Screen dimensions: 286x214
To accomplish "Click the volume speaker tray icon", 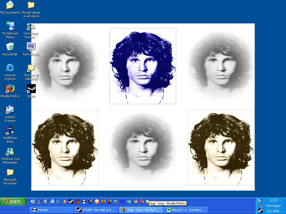I will pyautogui.click(x=261, y=205).
